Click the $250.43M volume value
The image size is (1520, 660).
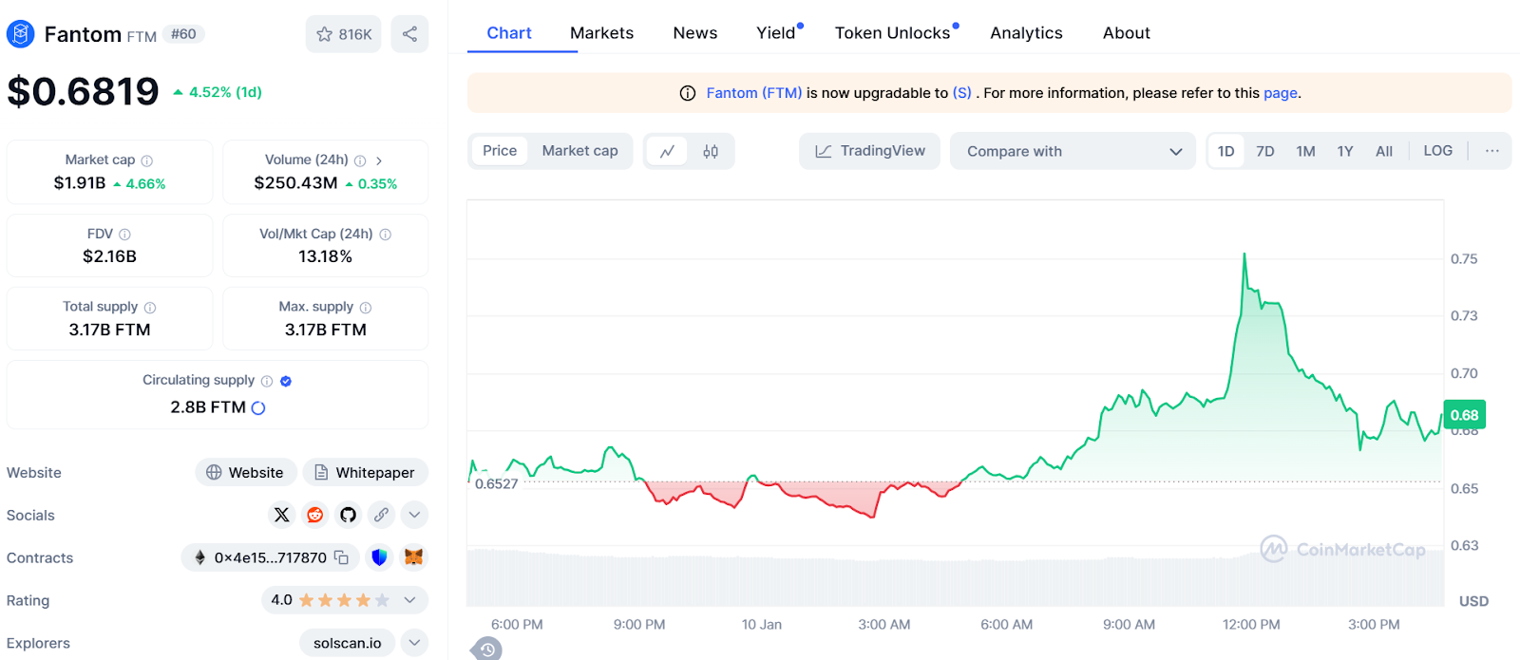point(295,183)
